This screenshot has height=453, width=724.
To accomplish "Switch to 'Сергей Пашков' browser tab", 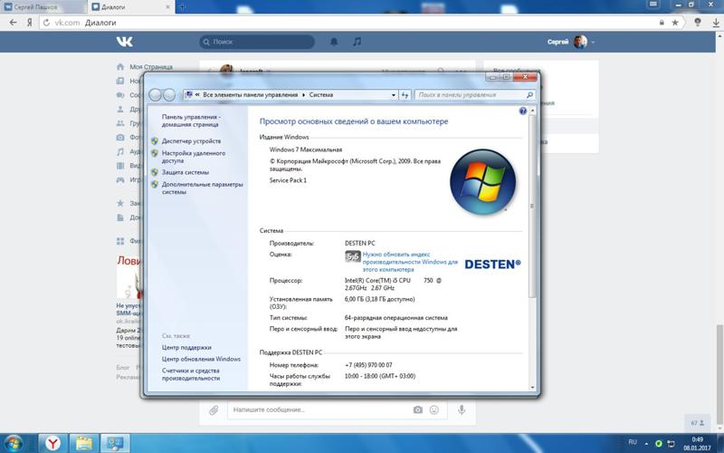I will (x=43, y=7).
